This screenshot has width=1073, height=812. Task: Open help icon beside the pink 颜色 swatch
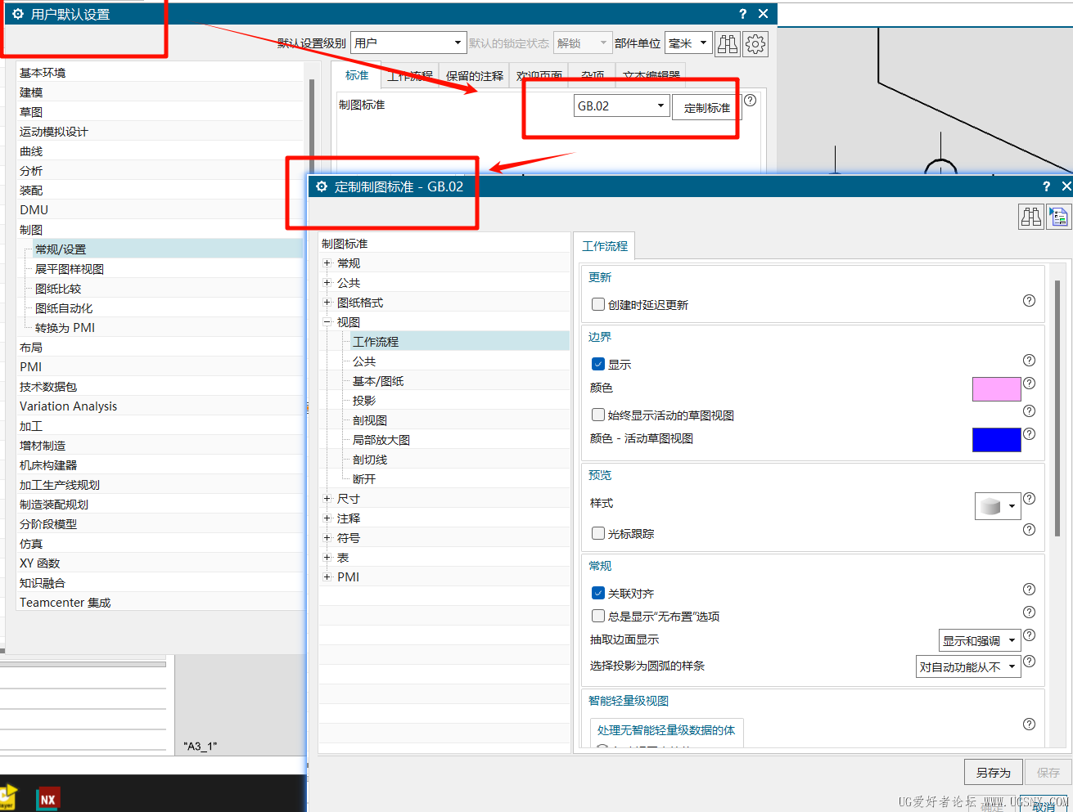(x=1029, y=384)
